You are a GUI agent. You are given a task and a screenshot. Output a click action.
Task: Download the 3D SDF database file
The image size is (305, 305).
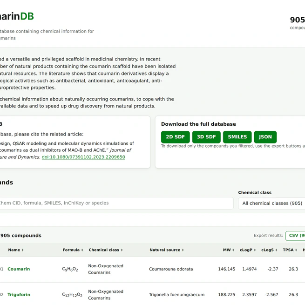click(206, 137)
